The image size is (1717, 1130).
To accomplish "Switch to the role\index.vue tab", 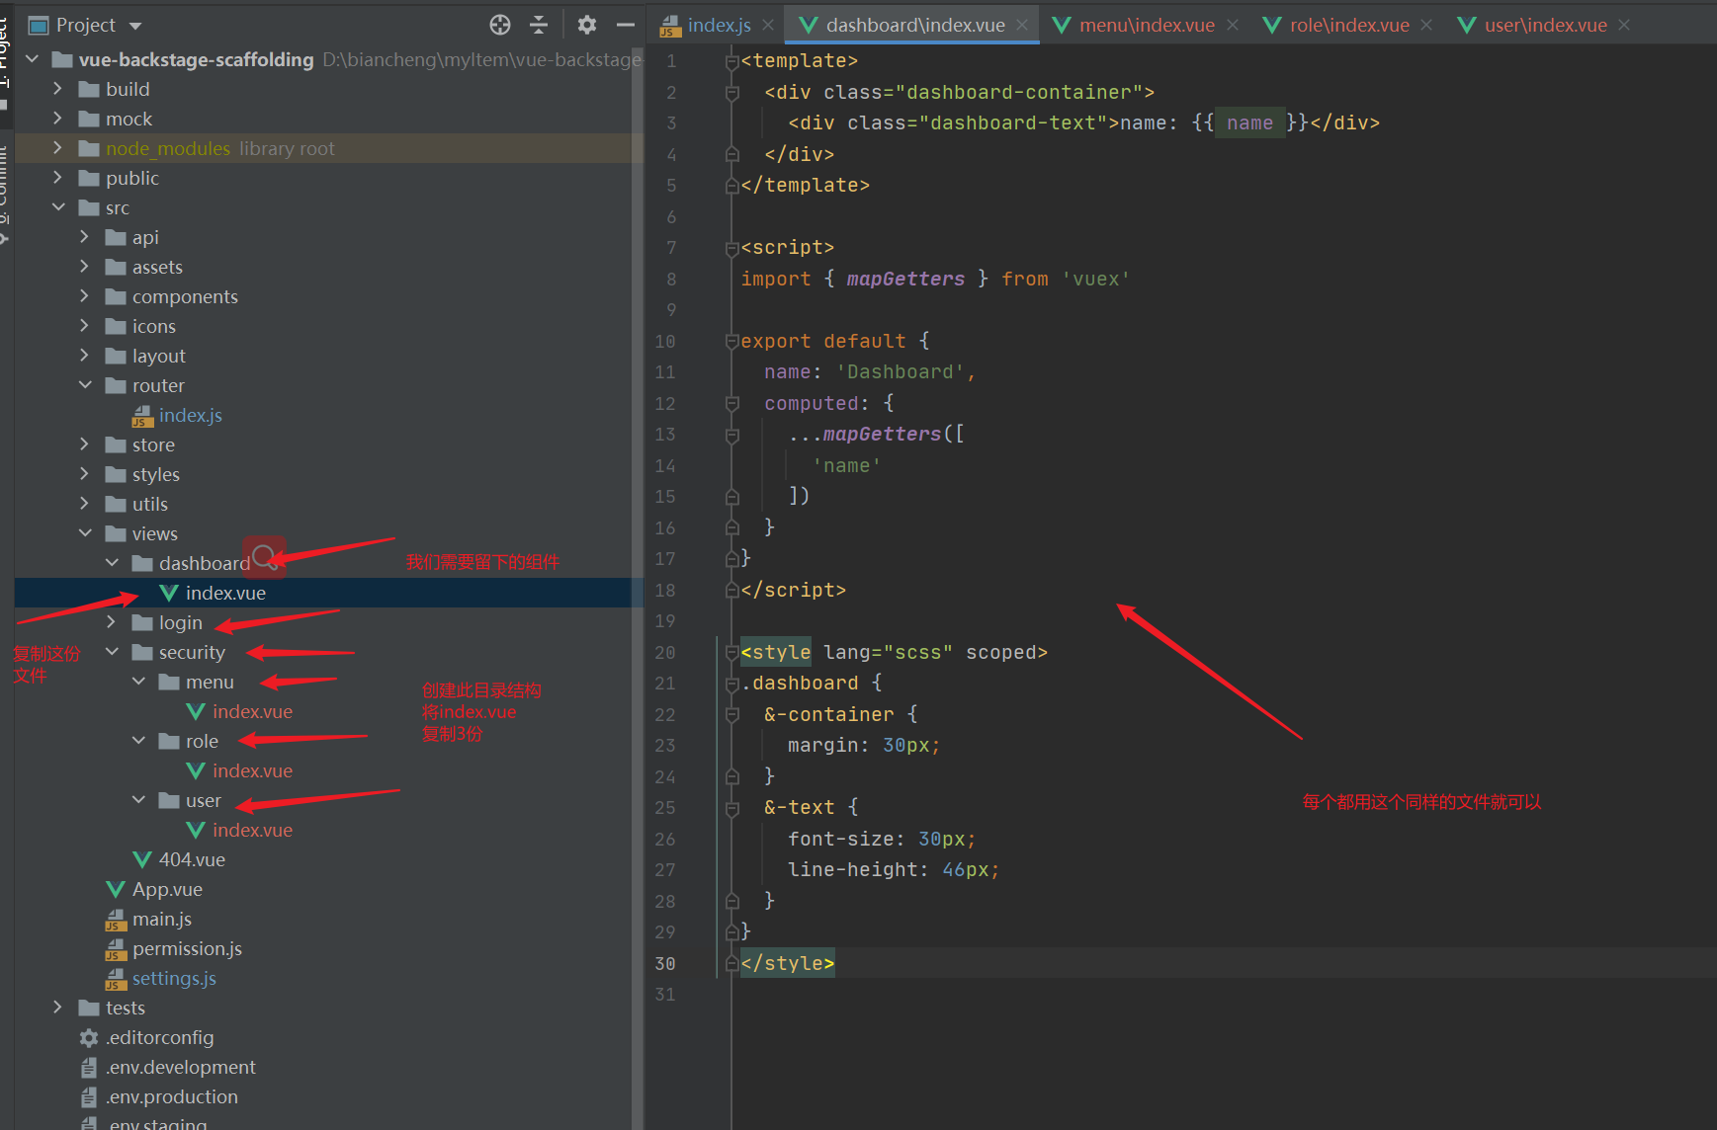I will (1337, 25).
